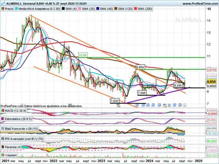This screenshot has width=219, height=164.
Task: Click the Volumen panel icon
Action: [3, 155]
